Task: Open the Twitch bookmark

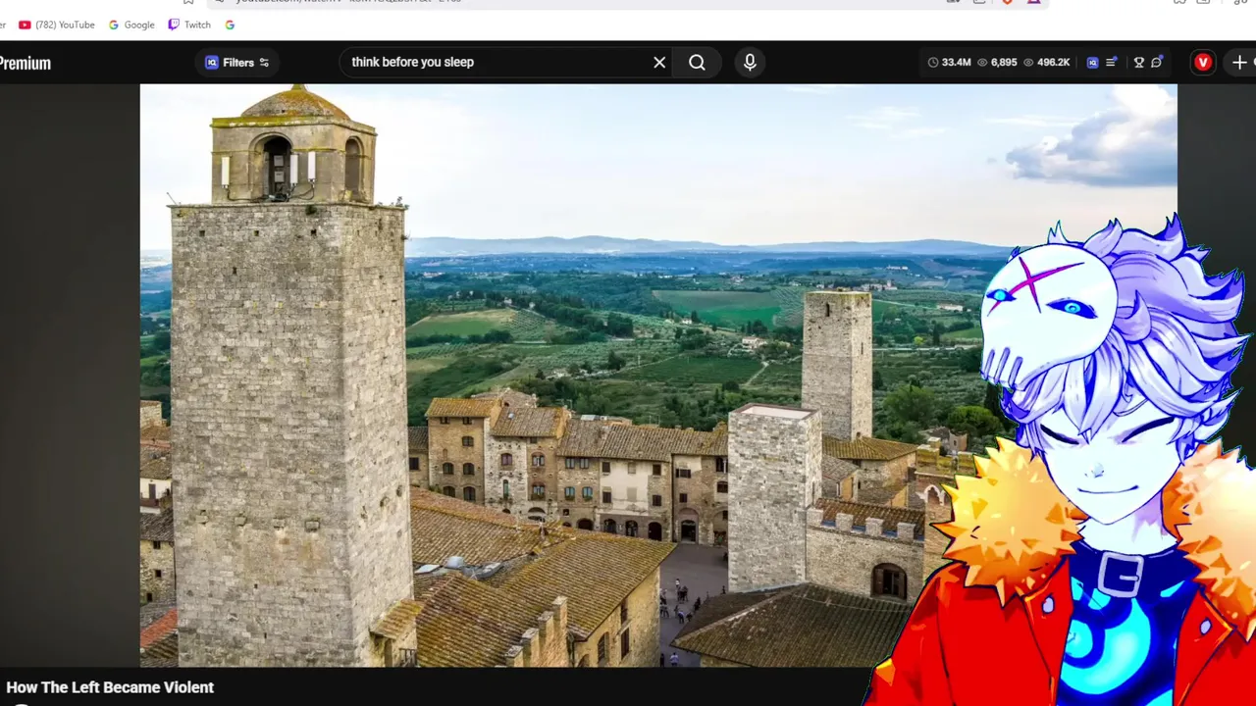Action: coord(189,25)
